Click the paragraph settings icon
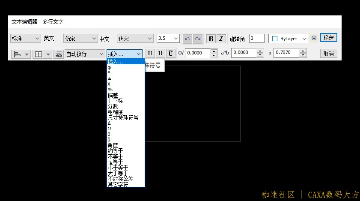 [x=59, y=54]
